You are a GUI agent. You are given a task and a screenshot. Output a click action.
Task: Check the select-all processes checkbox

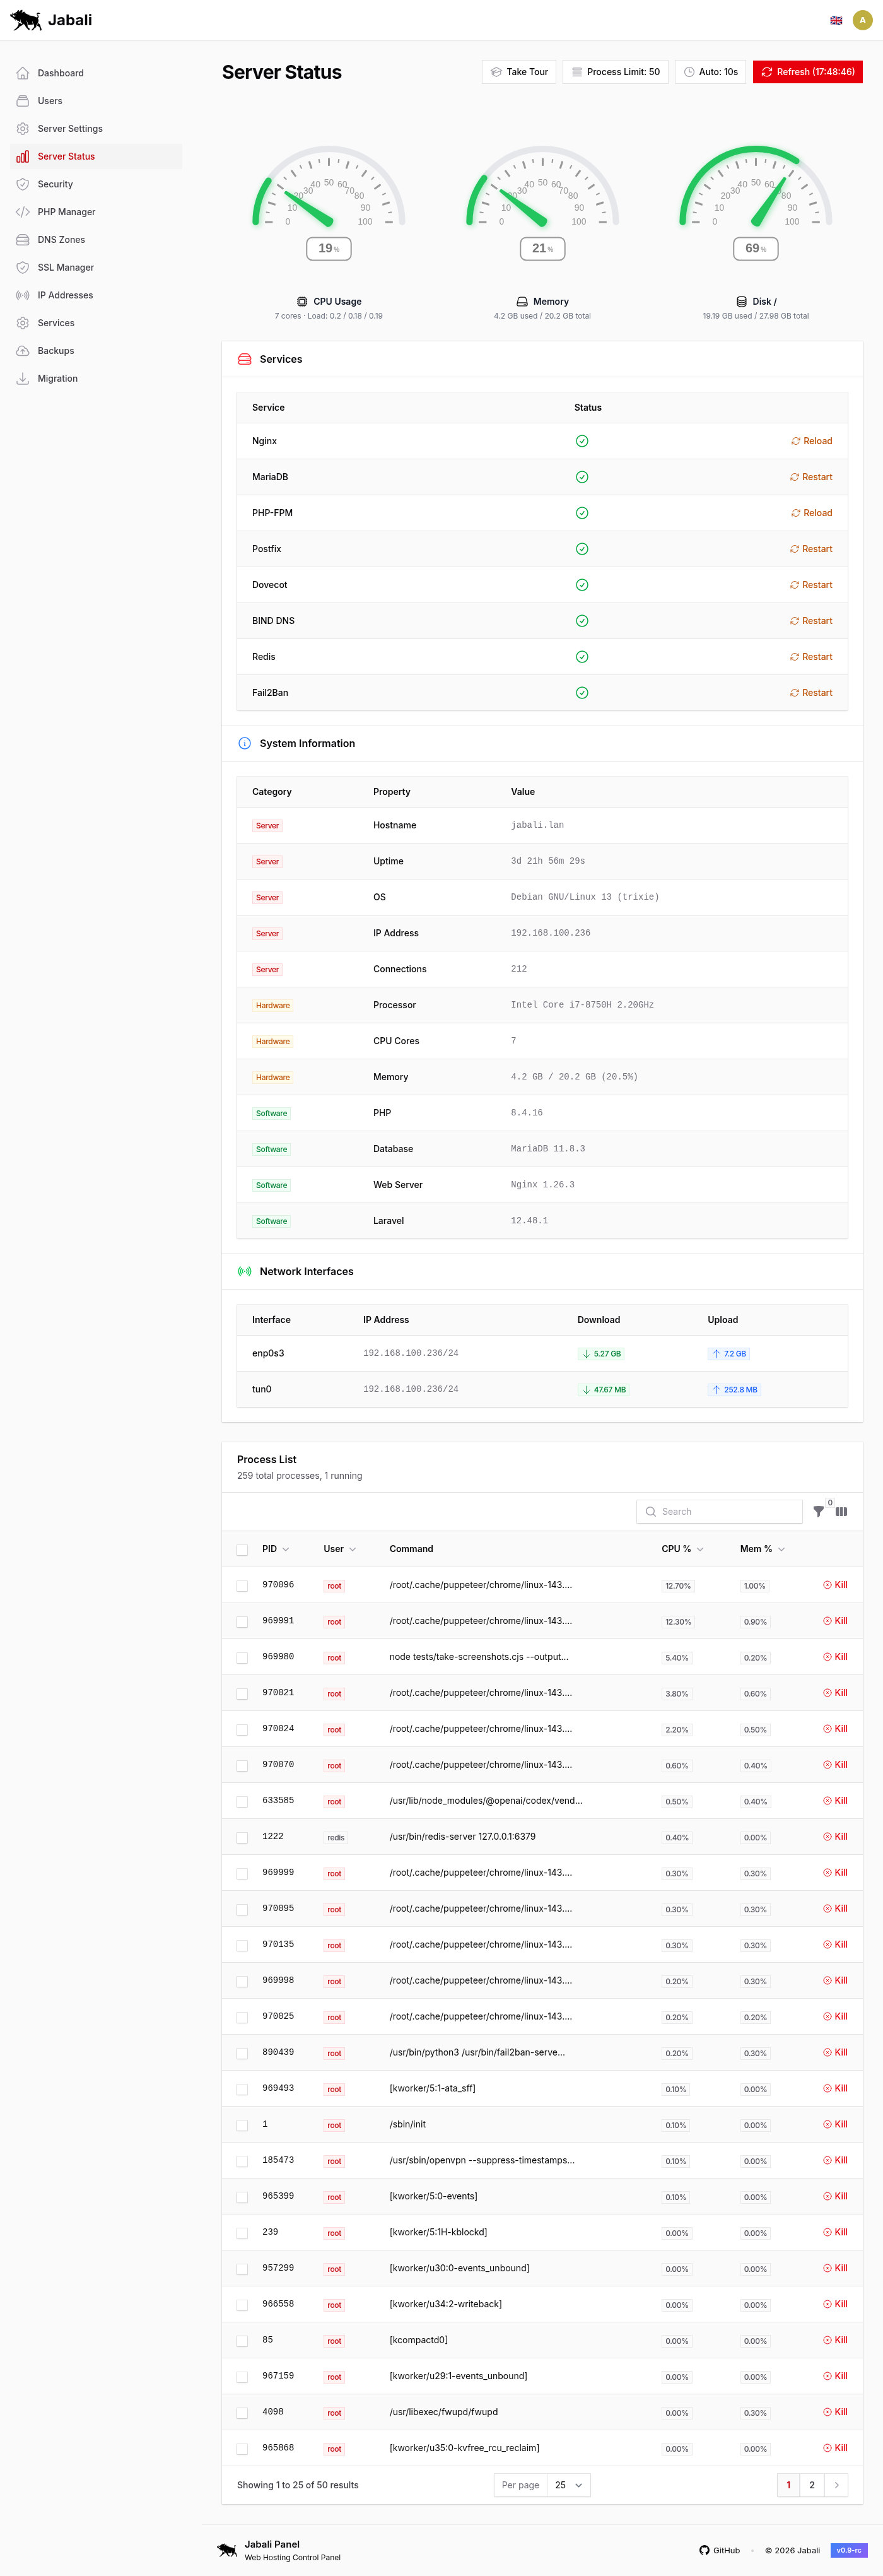pos(242,1549)
